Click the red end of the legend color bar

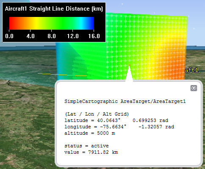coord(12,23)
